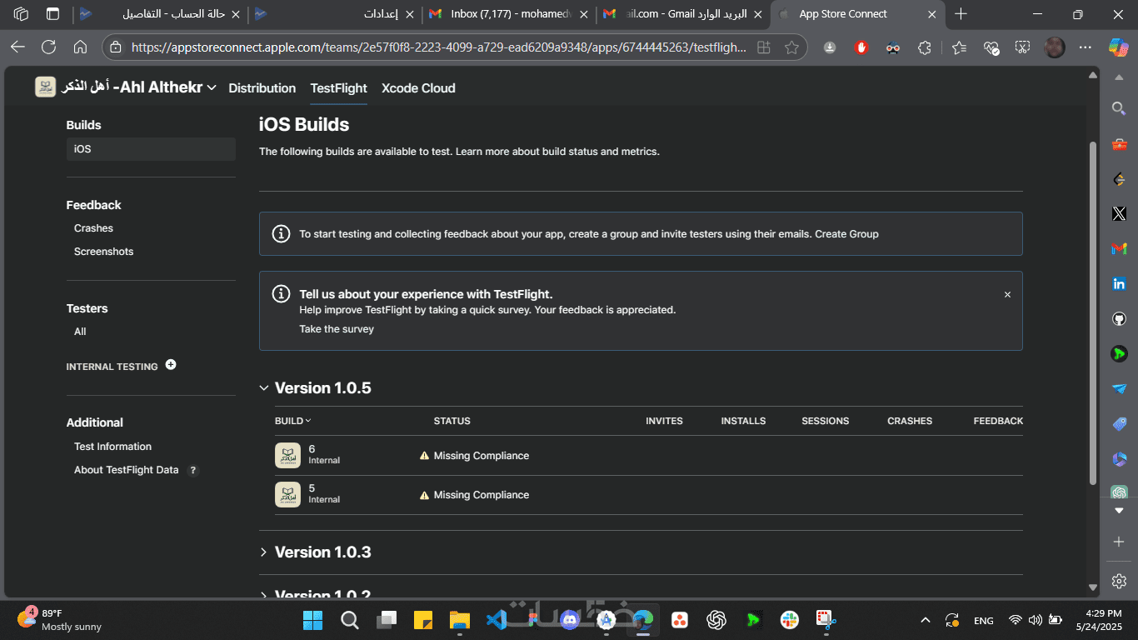Switch to the إعدادات browser tab

334,14
